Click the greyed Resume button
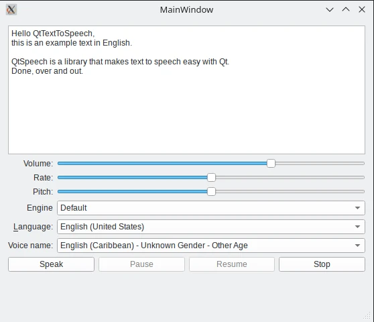 point(232,264)
